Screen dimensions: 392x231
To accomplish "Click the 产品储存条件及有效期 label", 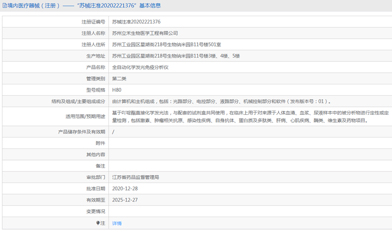I will coord(82,132).
